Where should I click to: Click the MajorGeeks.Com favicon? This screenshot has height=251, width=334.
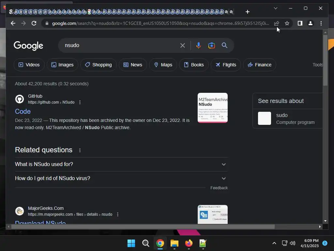pos(20,211)
